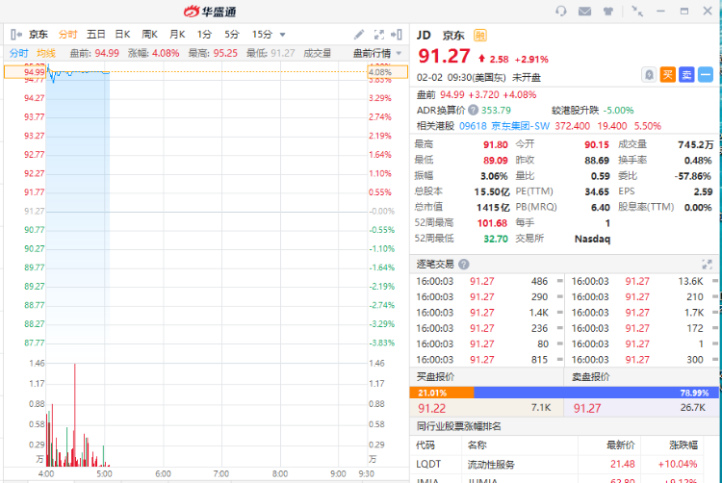Image resolution: width=722 pixels, height=483 pixels.
Task: Toggle the 成交量 volume indicator
Action: click(317, 53)
